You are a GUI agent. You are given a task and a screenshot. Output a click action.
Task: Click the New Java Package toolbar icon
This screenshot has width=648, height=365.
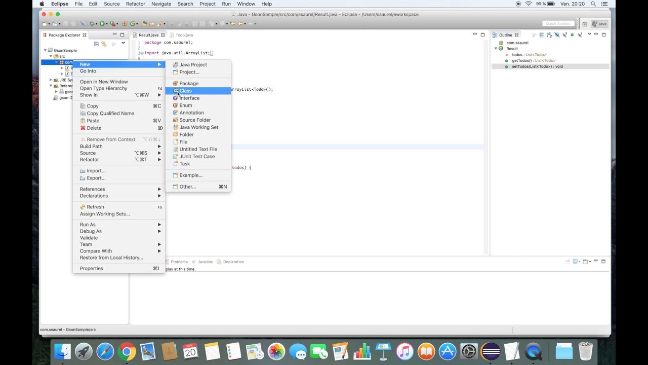coord(125,24)
